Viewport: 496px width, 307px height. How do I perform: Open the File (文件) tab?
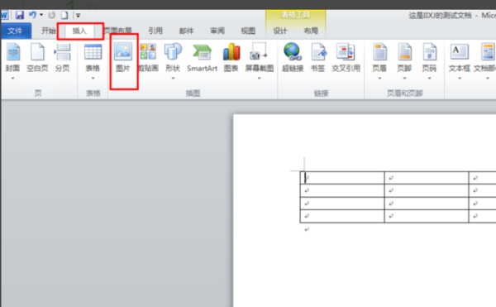15,31
